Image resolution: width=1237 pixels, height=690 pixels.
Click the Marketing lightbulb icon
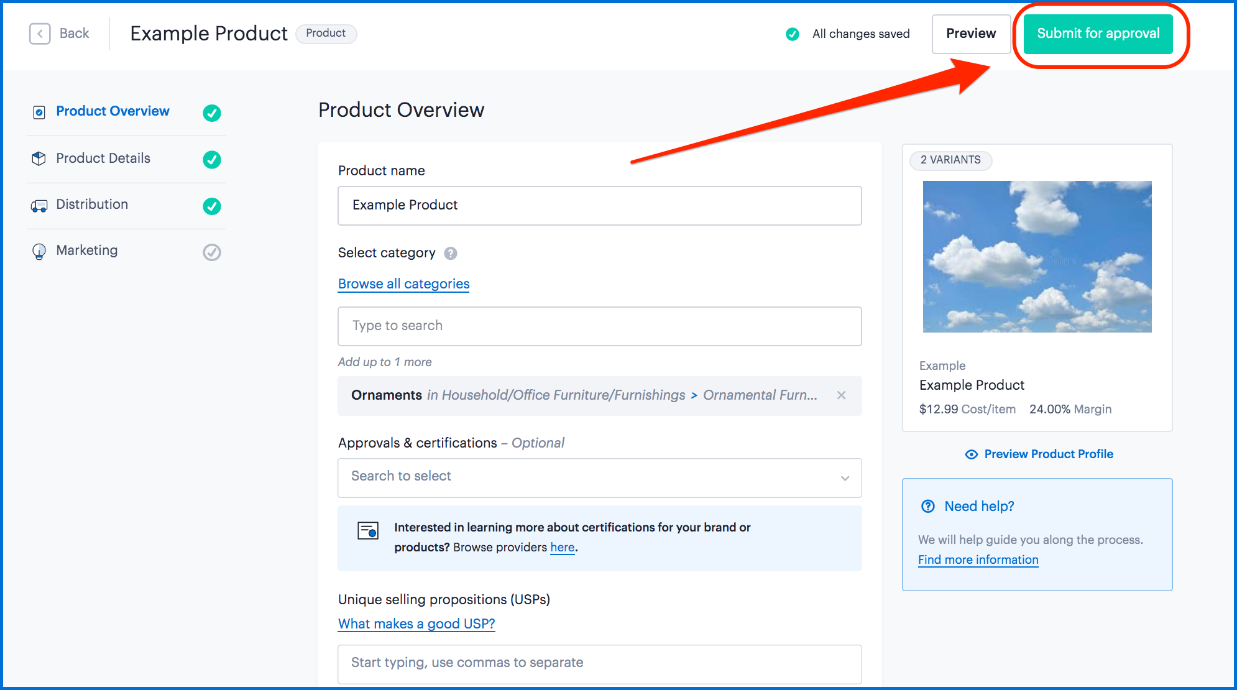(x=39, y=251)
